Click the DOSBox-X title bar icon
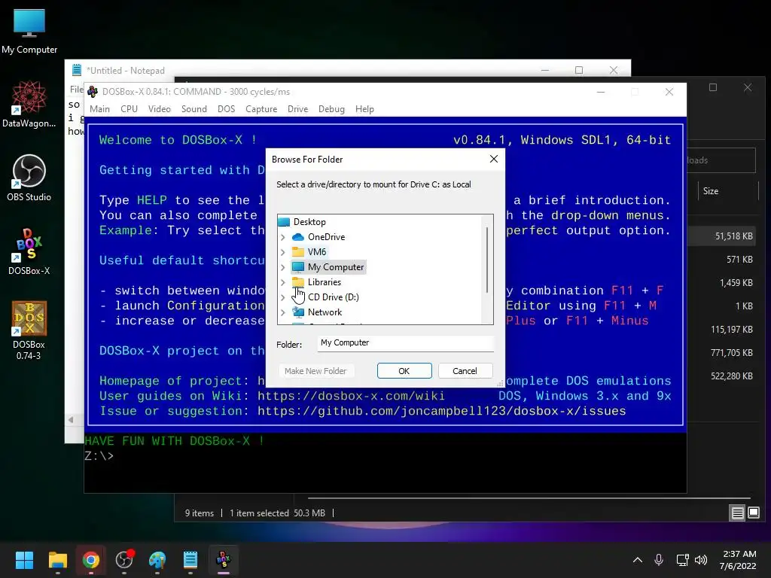The width and height of the screenshot is (771, 578). 93,91
